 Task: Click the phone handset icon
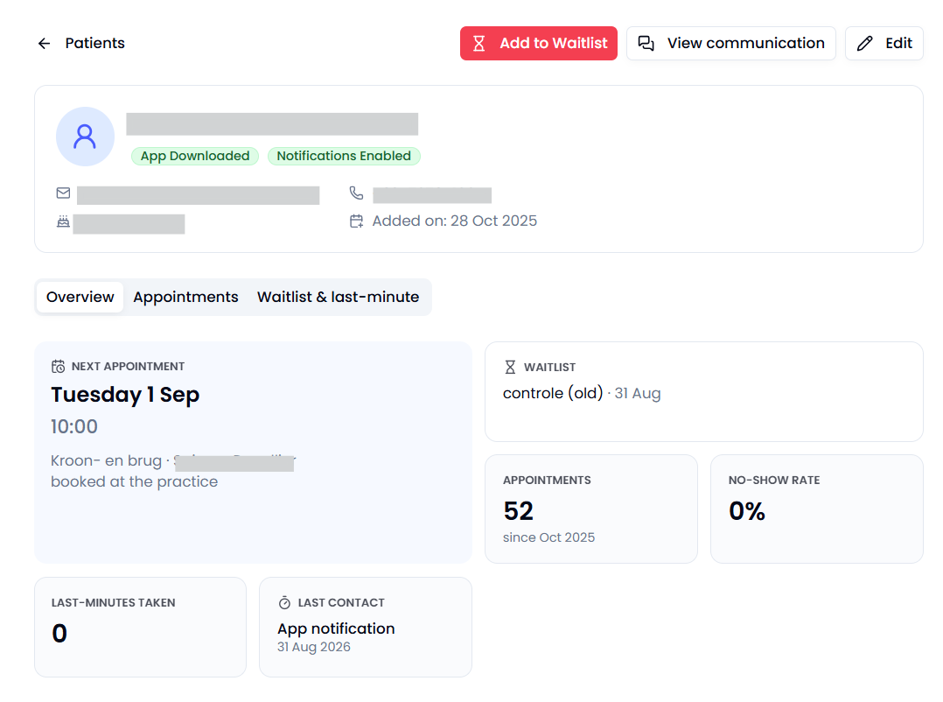click(357, 193)
